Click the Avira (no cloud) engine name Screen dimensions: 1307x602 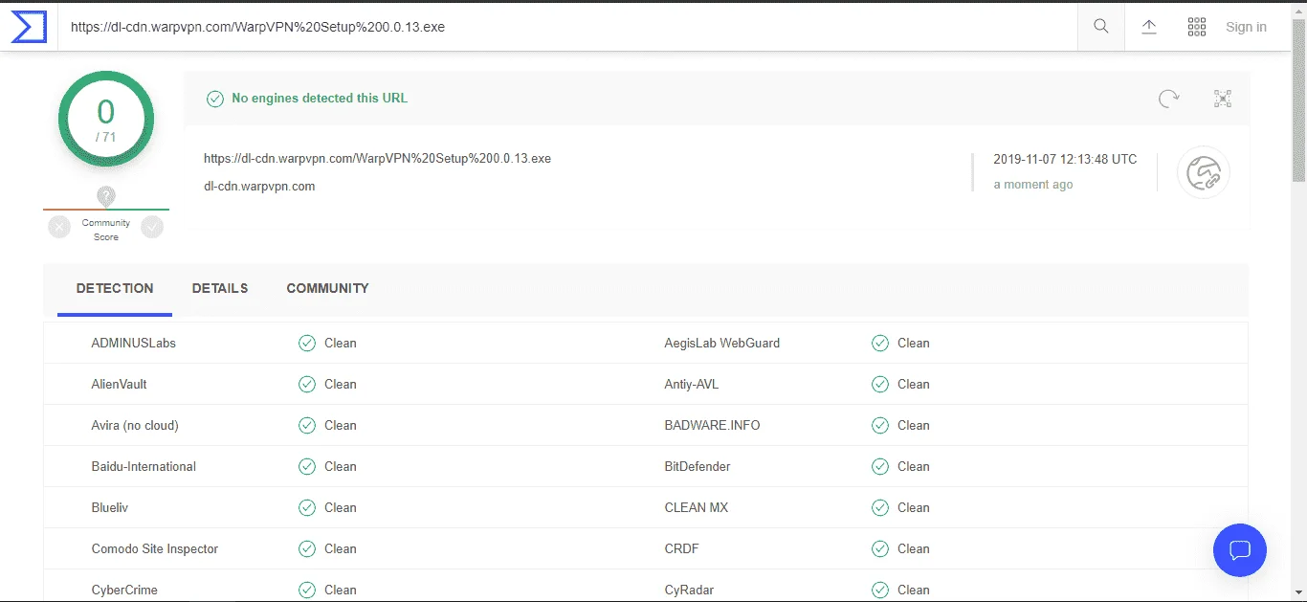click(135, 425)
